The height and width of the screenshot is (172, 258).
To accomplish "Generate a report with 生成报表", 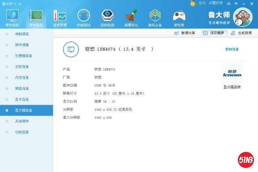I will click(241, 33).
